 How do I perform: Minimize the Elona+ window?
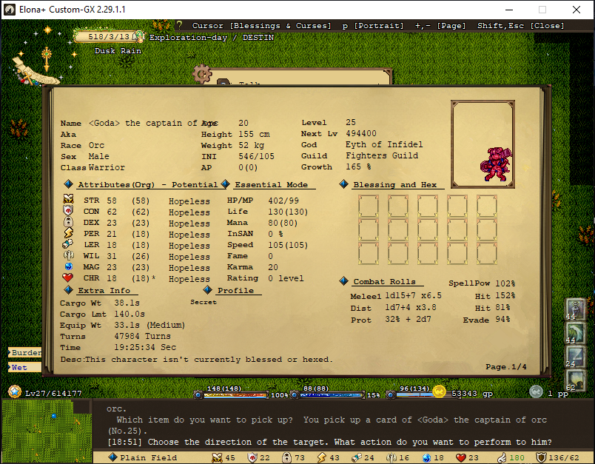[509, 10]
